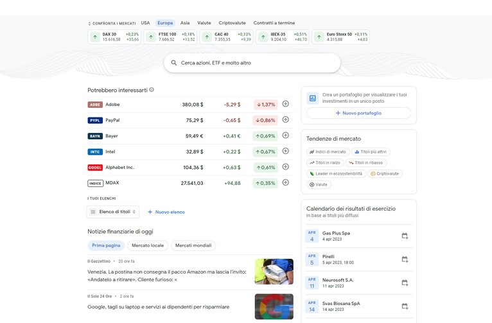Viewport: 492px width, 323px height.
Task: Select the Indici di mercato chip
Action: point(328,152)
